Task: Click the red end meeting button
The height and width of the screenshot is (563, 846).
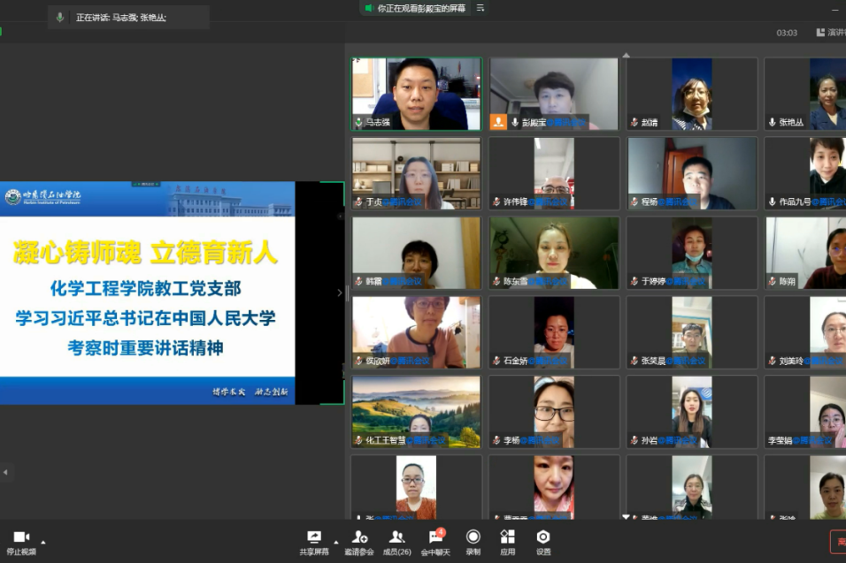Action: [x=837, y=541]
